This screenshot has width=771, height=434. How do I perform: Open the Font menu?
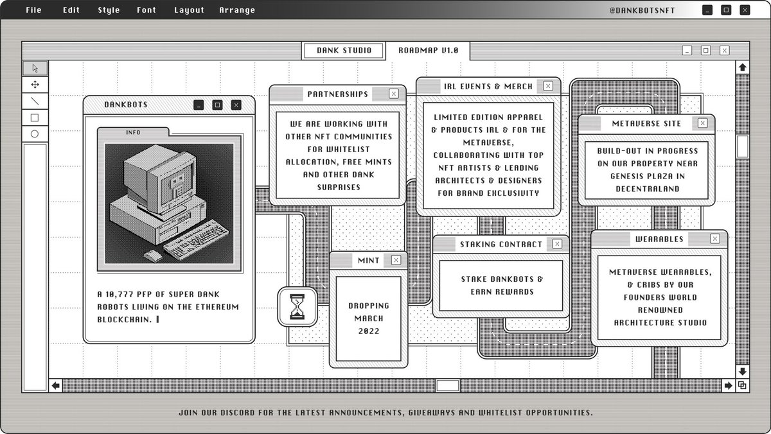(146, 10)
